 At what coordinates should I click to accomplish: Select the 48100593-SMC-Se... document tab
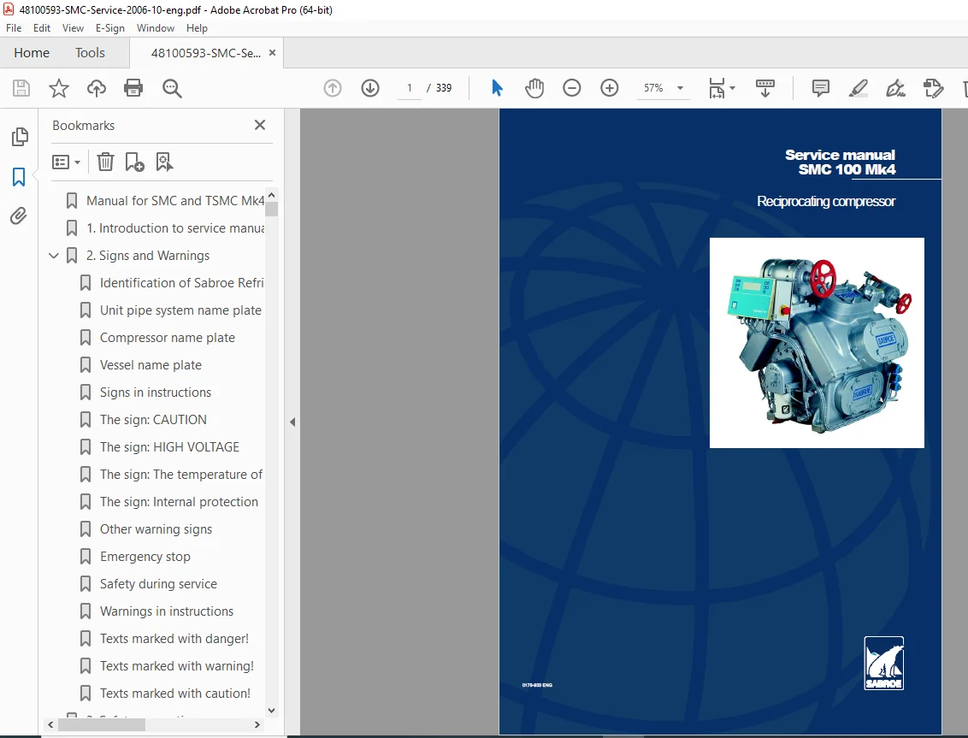pos(205,53)
